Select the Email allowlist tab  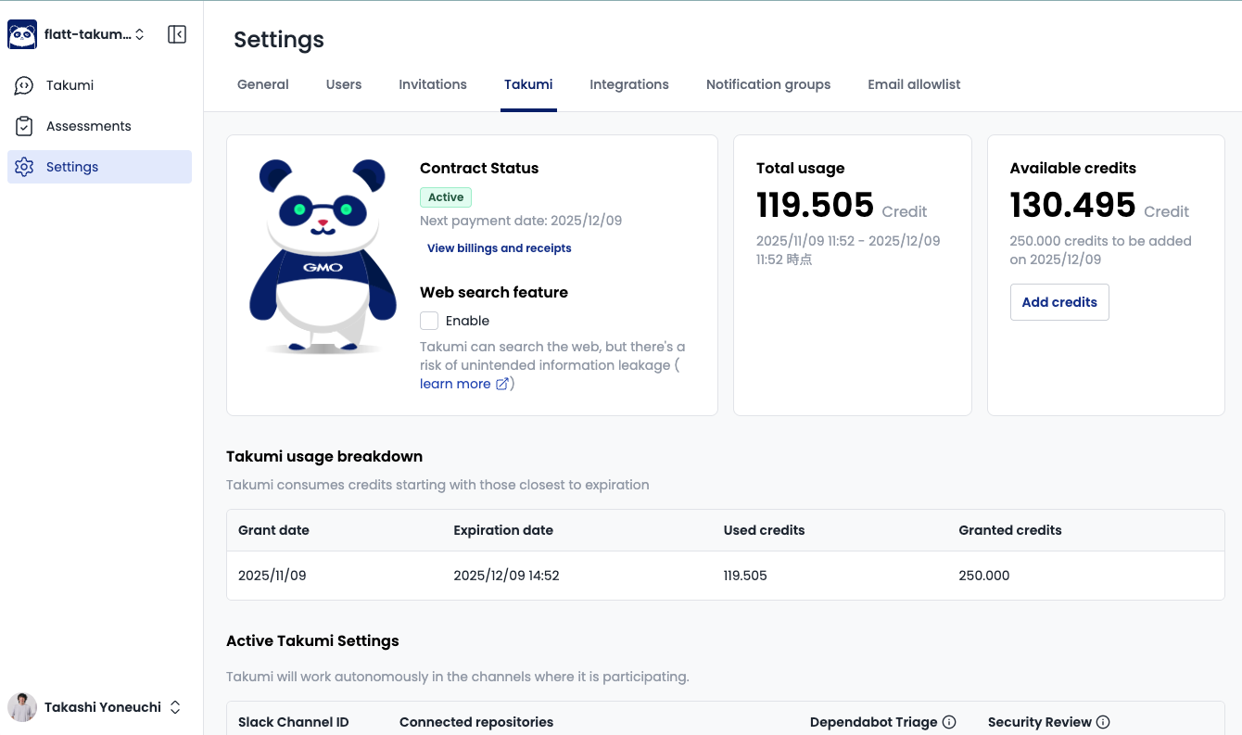pos(913,84)
